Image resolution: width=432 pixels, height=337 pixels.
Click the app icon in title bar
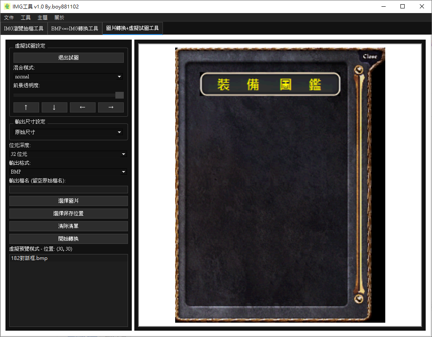tap(7, 6)
